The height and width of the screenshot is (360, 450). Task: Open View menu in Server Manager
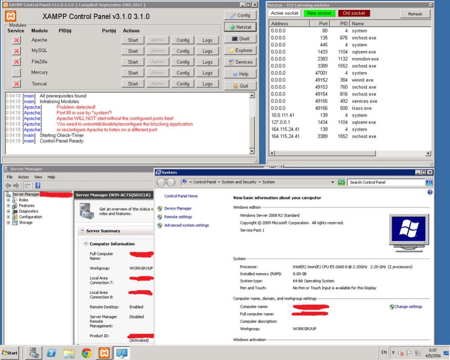tap(38, 177)
